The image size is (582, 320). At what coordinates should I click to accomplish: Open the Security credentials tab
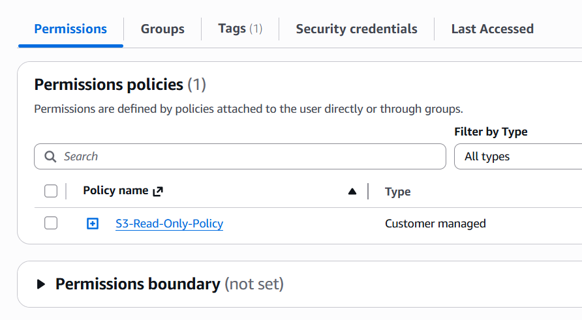(356, 29)
